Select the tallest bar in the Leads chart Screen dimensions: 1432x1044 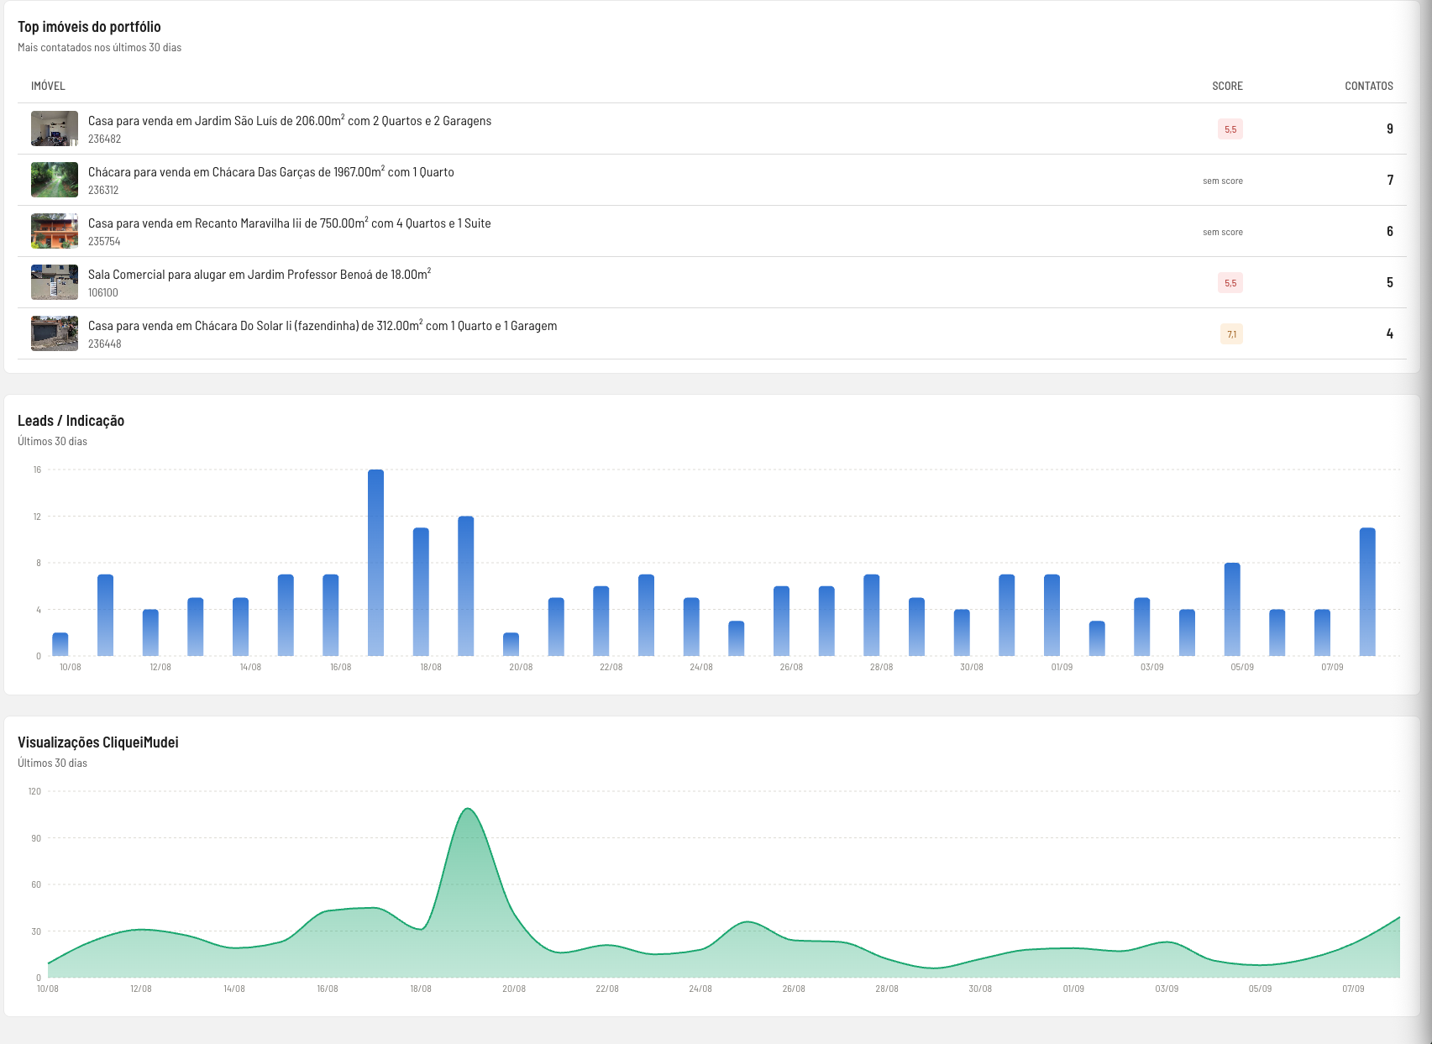(x=375, y=563)
